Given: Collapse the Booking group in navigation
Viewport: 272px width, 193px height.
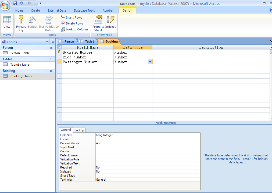Looking at the screenshot, I should point(51,71).
